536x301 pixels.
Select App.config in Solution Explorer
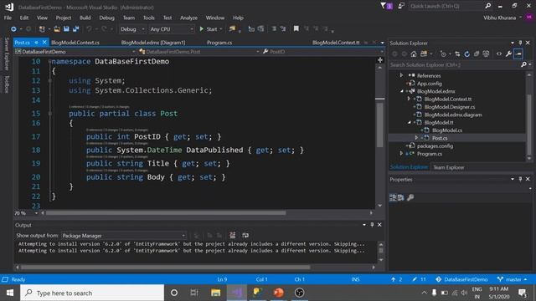point(430,84)
